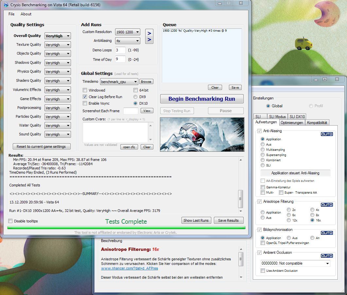347x295 pixels.
Task: Select the DX10 radio button
Action: 135,103
